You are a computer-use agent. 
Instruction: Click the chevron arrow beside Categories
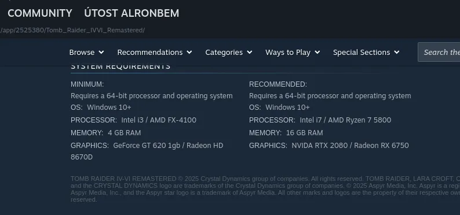[249, 53]
